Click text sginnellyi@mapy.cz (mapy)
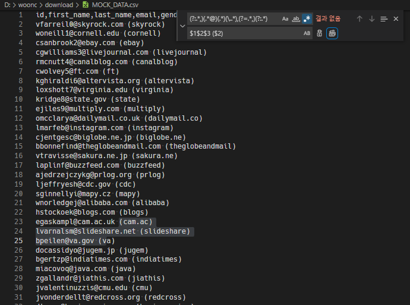Image resolution: width=410 pixels, height=305 pixels. pos(87,194)
